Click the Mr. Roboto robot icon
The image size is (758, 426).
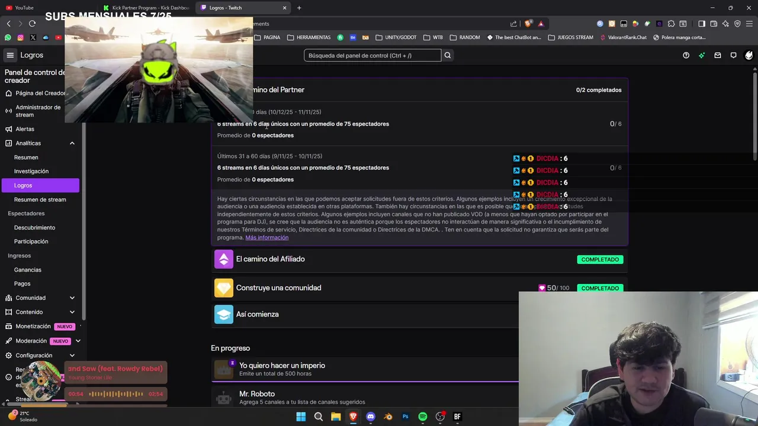pyautogui.click(x=224, y=398)
